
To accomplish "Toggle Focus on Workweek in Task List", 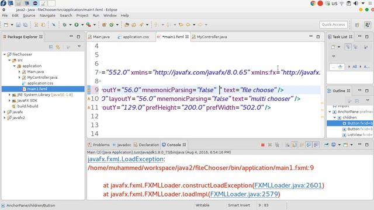I will pyautogui.click(x=366, y=47).
